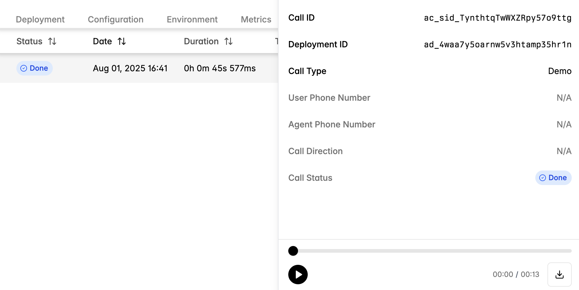Sort calls by Date using the sort icon
Screen dimensions: 579x290
[x=122, y=41]
